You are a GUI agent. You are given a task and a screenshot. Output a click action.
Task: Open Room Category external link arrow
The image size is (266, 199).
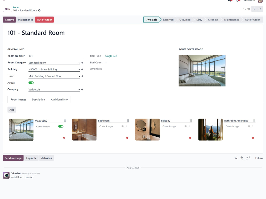(82, 63)
